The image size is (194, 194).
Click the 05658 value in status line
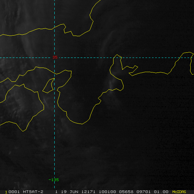coord(126,192)
